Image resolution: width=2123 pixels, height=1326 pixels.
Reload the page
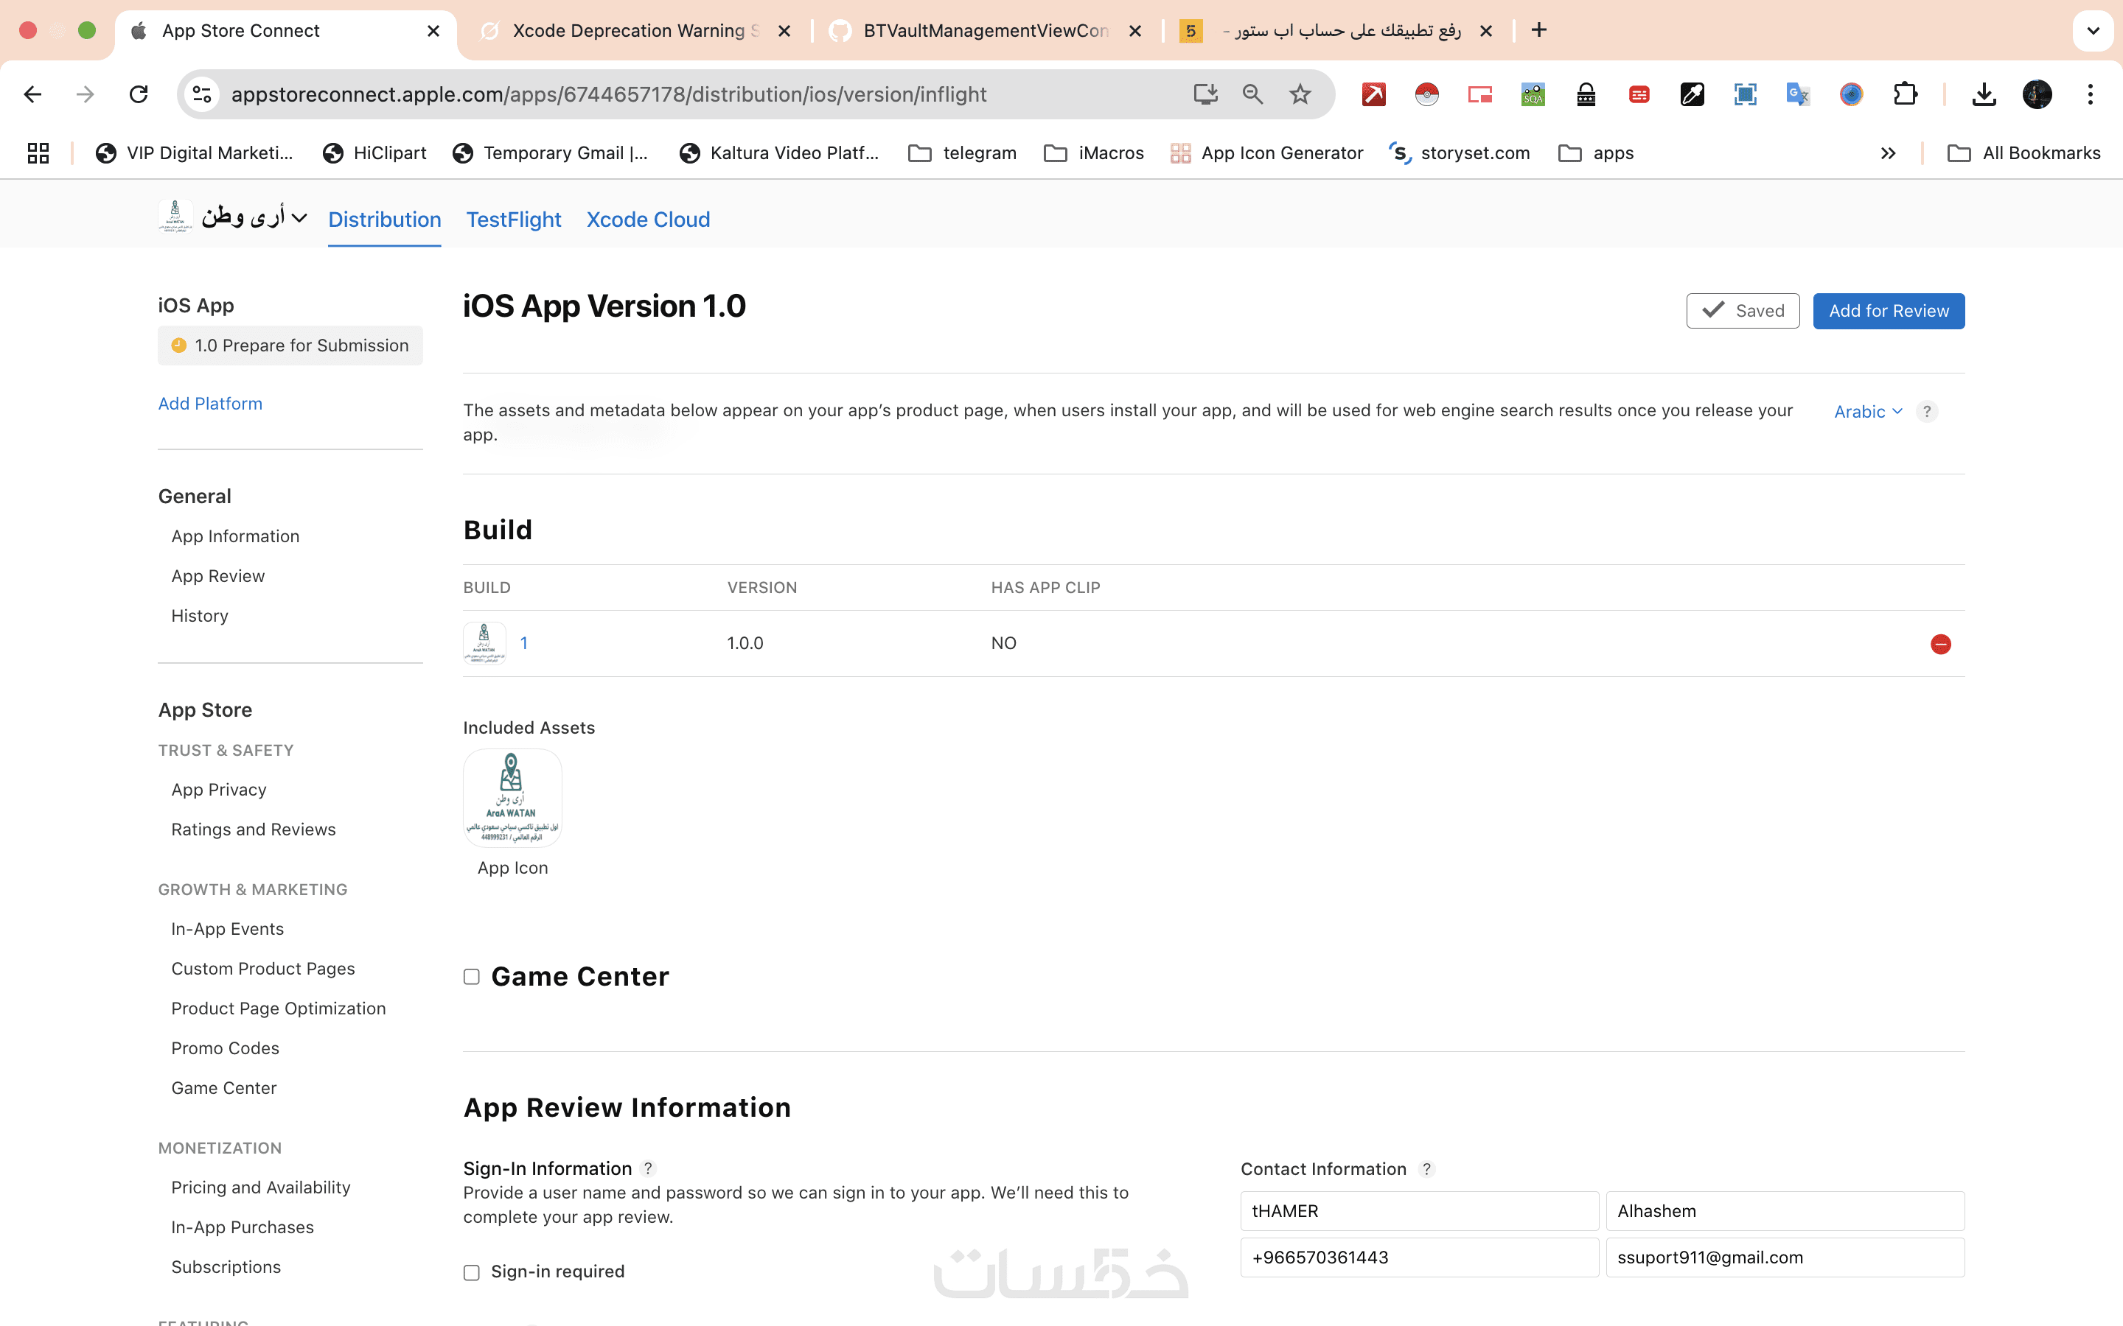tap(139, 95)
